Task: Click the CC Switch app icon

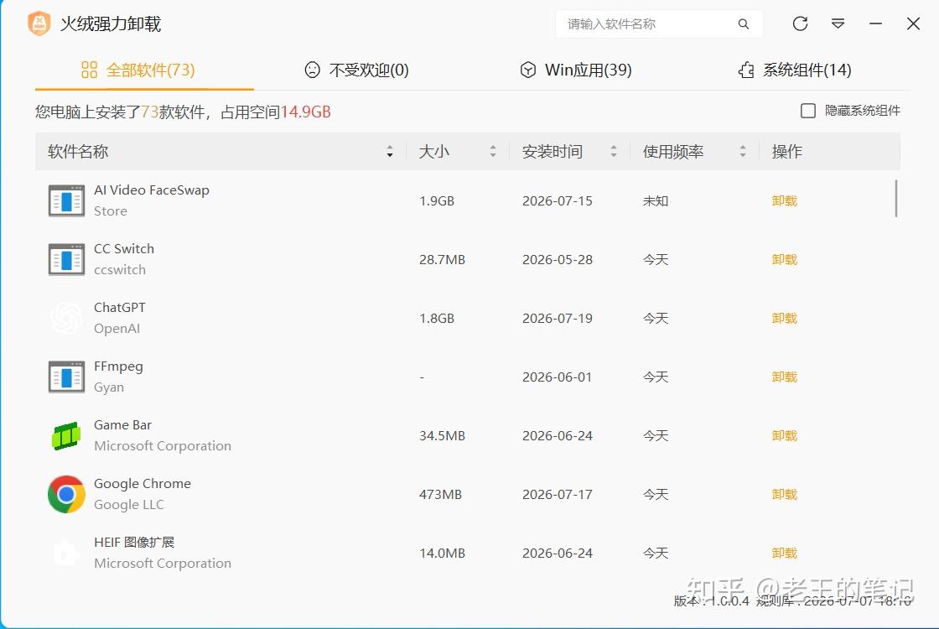Action: click(x=66, y=259)
